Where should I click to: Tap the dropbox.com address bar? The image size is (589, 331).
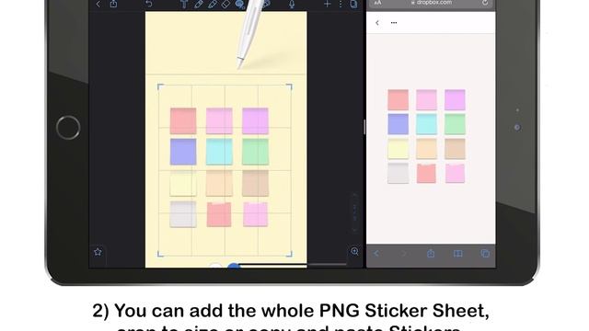pos(431,4)
